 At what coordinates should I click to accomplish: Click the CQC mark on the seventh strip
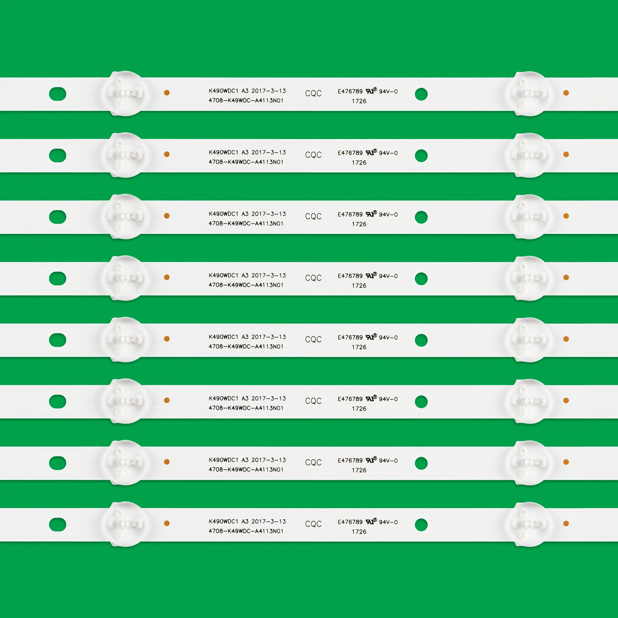coord(313,462)
